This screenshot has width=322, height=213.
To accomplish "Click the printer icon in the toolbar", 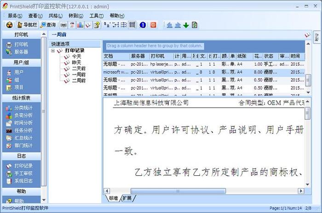I will (63, 25).
